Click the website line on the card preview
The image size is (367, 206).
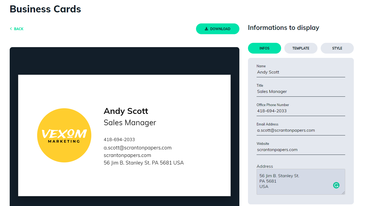coord(127,155)
